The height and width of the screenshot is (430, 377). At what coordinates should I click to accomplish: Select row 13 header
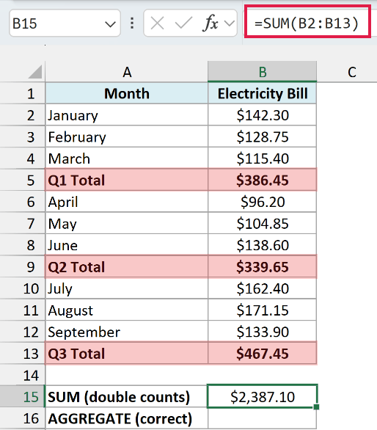(x=23, y=354)
